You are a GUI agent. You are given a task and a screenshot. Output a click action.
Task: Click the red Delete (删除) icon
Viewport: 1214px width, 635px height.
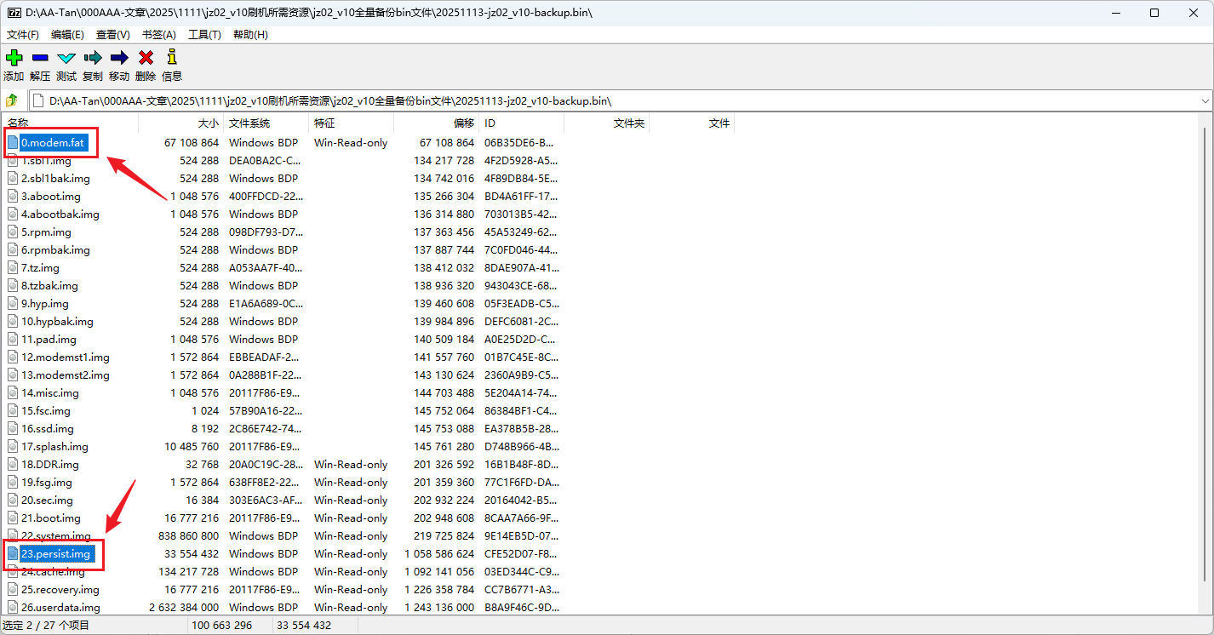tap(146, 58)
